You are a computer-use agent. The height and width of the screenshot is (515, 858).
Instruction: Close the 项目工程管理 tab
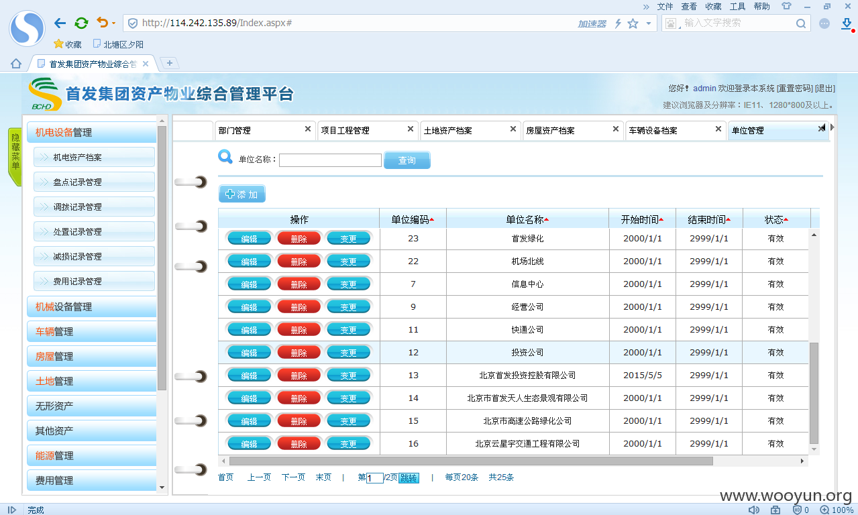click(x=411, y=129)
